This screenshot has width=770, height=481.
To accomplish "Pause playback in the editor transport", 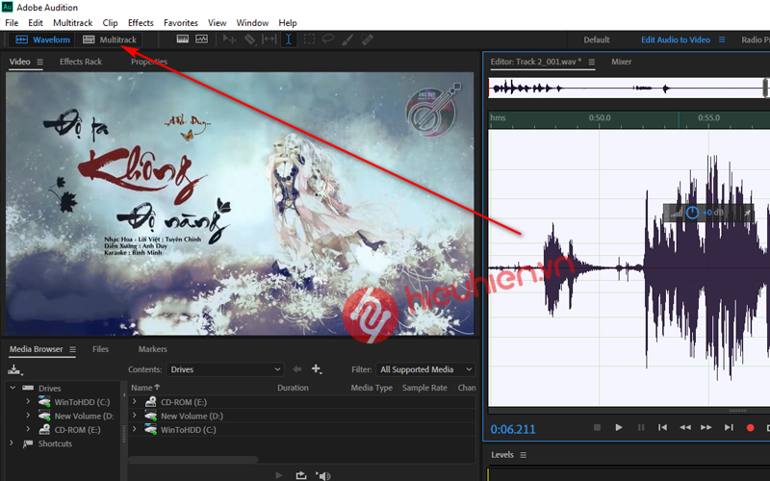I will [641, 427].
